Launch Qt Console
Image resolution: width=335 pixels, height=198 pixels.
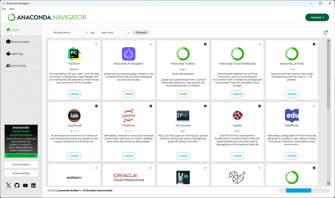click(183, 156)
